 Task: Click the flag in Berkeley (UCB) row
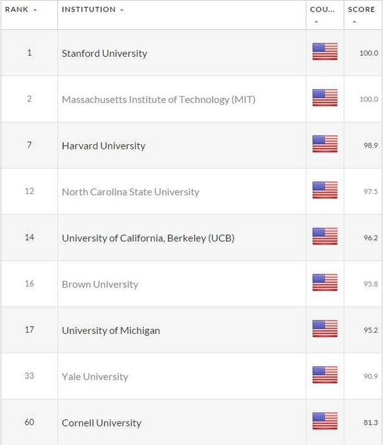[325, 236]
